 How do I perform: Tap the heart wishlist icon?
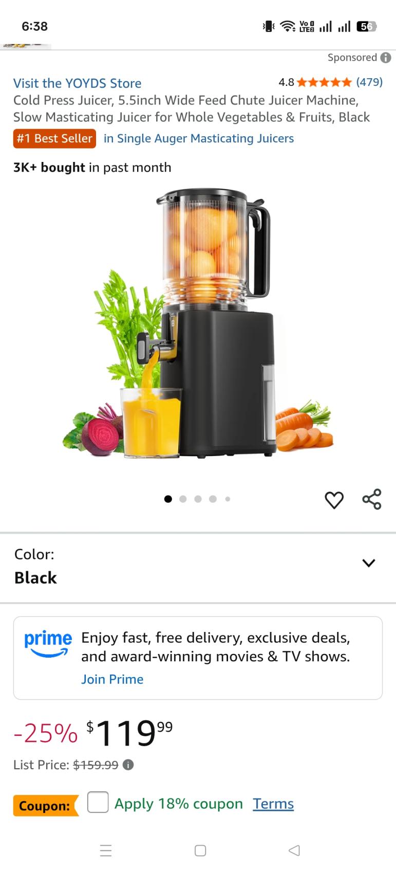pyautogui.click(x=334, y=500)
